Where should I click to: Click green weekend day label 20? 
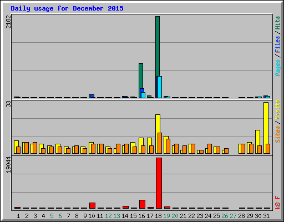pos(175,216)
